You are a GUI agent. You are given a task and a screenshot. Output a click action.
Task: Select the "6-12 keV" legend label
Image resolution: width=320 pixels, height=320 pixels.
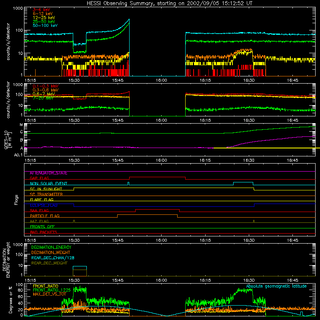[43, 14]
